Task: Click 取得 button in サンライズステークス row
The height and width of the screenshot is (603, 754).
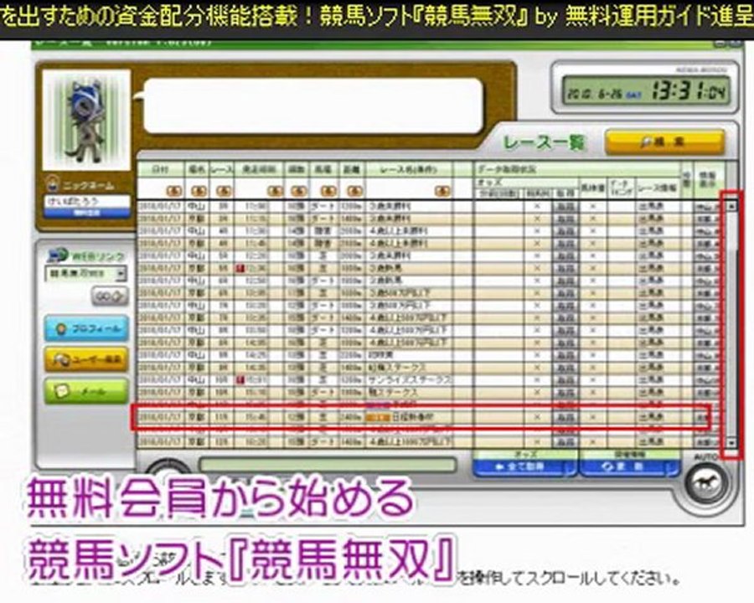Action: [x=565, y=380]
